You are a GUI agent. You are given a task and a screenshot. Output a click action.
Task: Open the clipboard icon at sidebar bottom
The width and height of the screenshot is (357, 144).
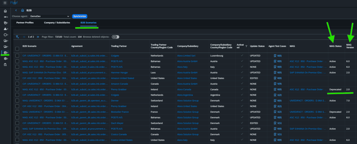[x=5, y=65]
